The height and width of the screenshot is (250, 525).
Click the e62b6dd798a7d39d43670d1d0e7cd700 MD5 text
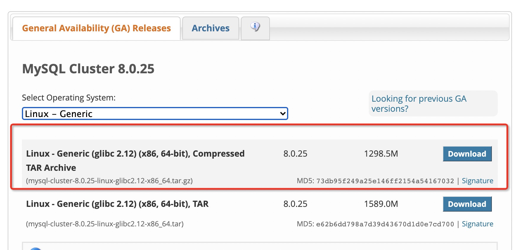[x=385, y=224]
